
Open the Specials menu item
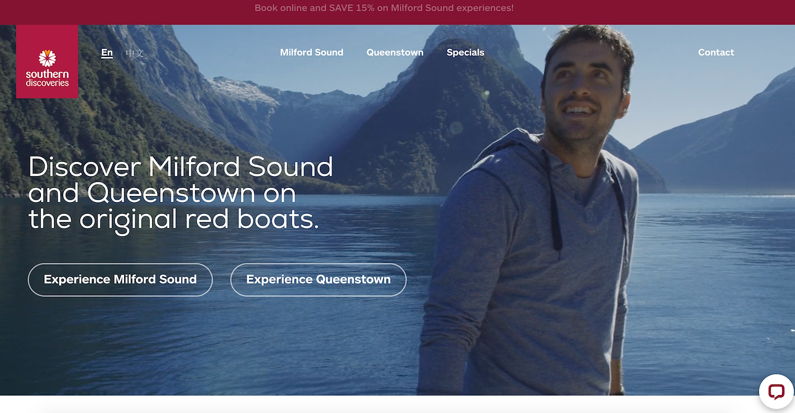(x=465, y=53)
